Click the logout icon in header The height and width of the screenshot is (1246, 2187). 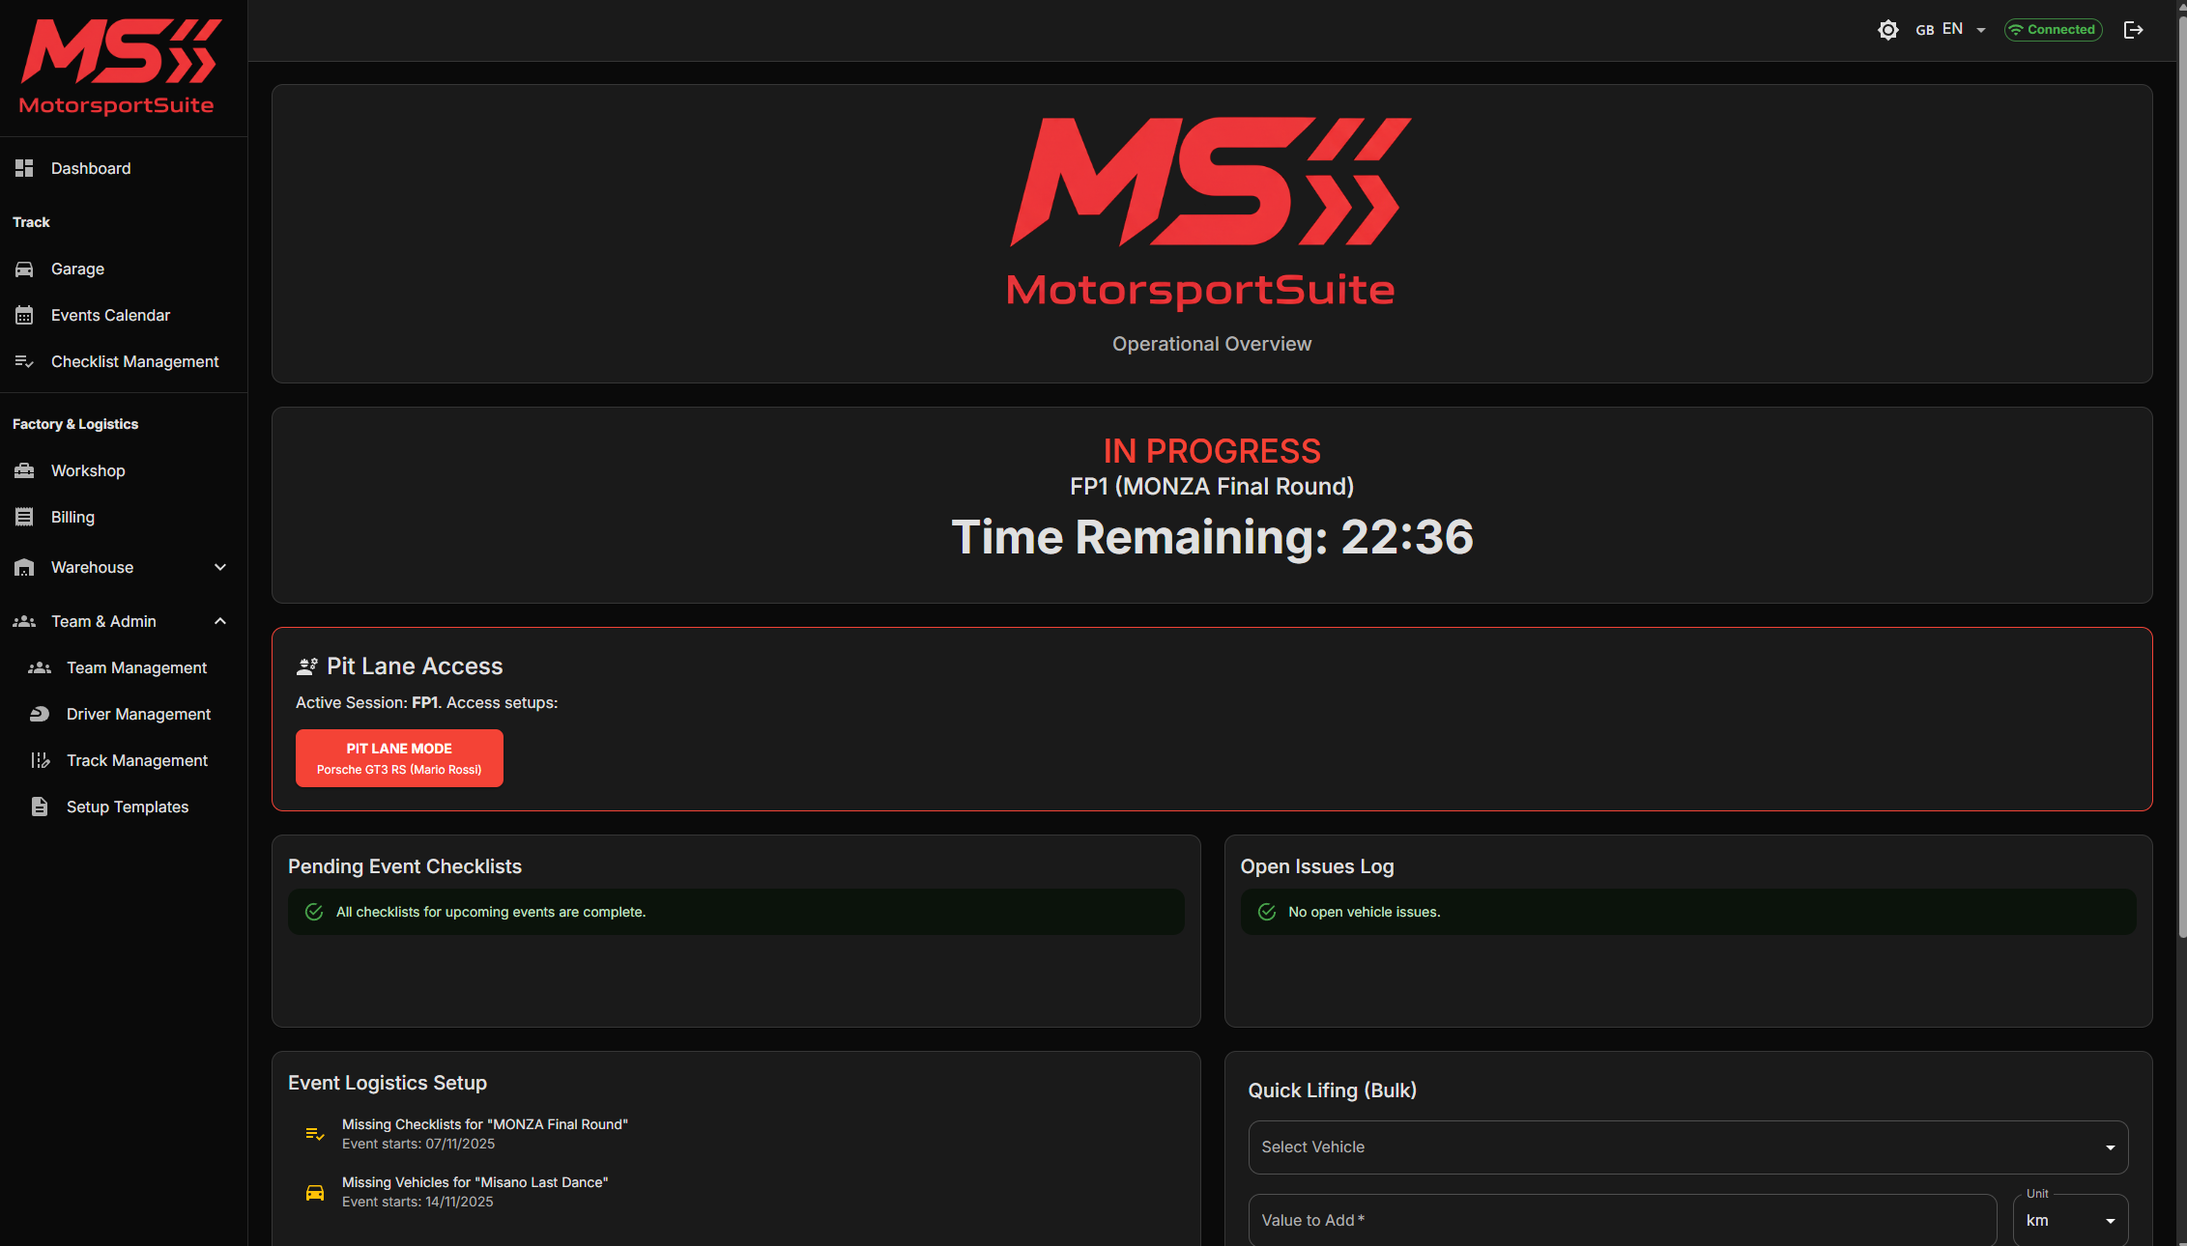(x=2133, y=30)
